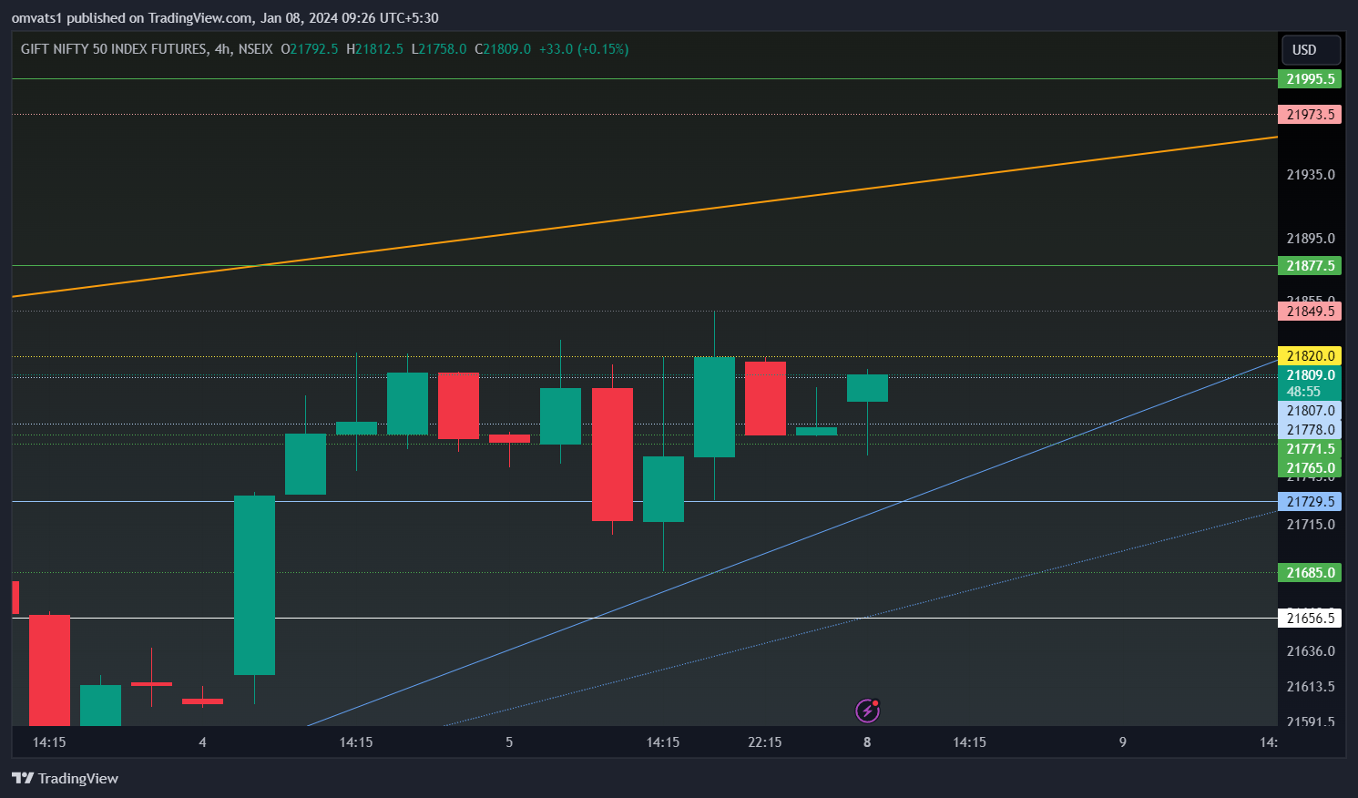Click the 4h interval label
Image resolution: width=1358 pixels, height=798 pixels.
click(x=223, y=49)
